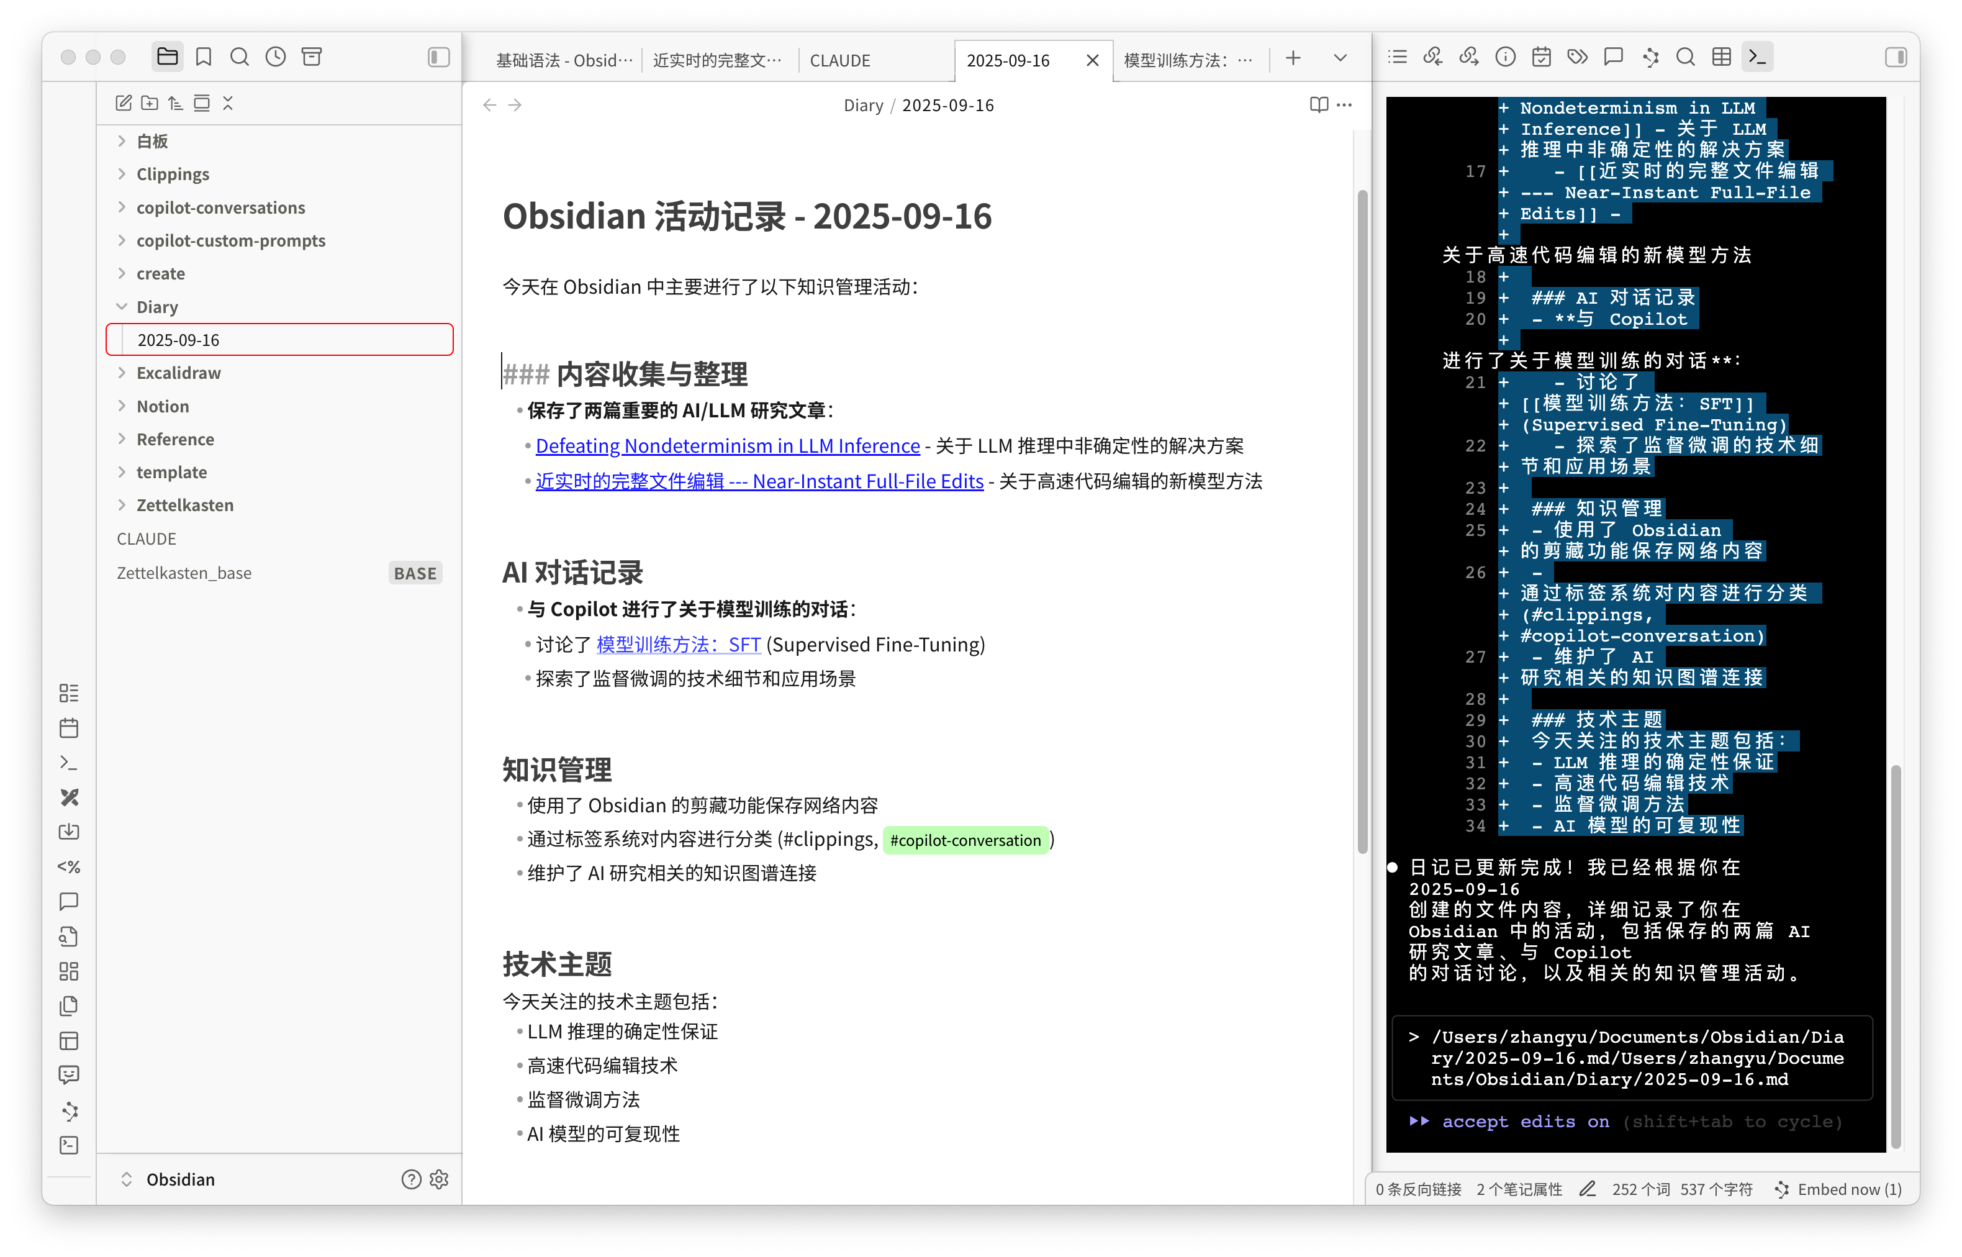Create a new note via pencil icon
Viewport: 1962px width, 1257px height.
tap(123, 103)
